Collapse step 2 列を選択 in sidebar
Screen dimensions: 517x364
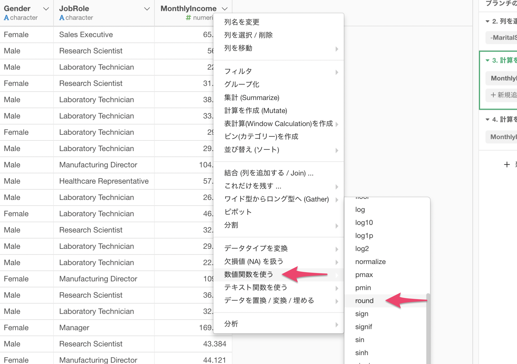[x=487, y=21]
